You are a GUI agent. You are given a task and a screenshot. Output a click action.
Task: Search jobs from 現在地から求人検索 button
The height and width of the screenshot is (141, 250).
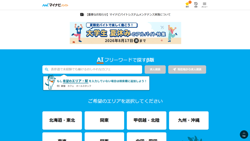point(187,69)
